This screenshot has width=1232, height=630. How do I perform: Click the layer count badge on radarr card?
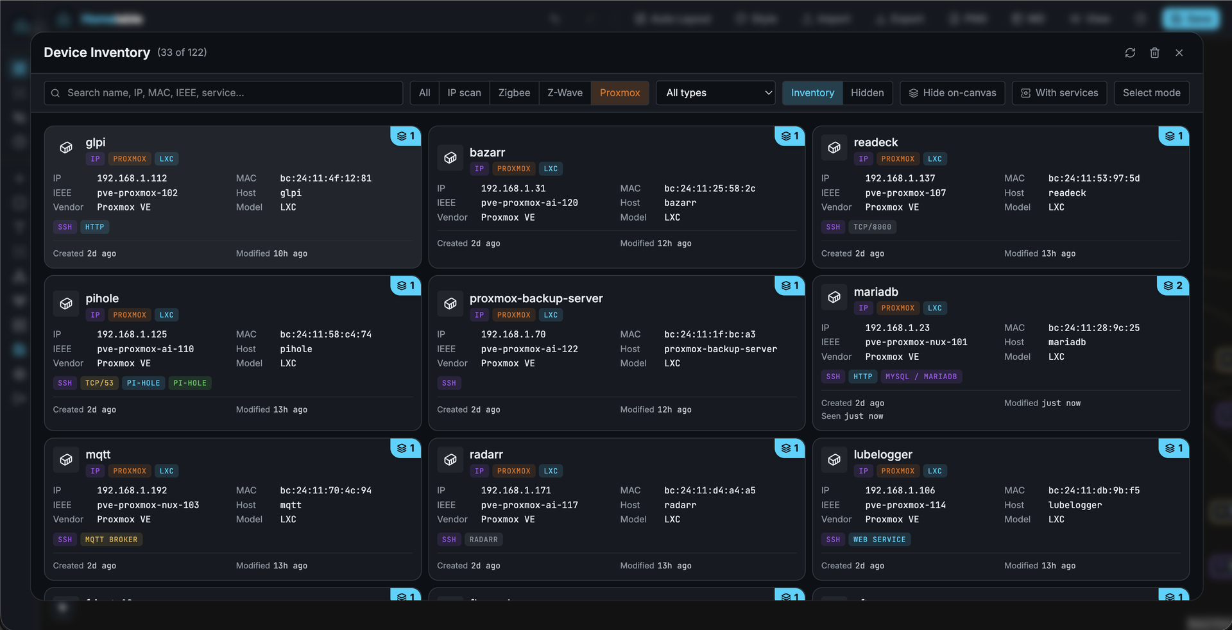(x=790, y=448)
